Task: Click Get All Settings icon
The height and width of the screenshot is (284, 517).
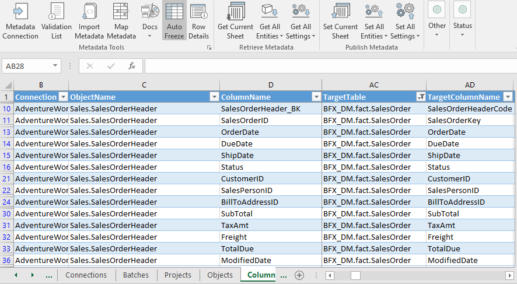Action: pos(301,11)
